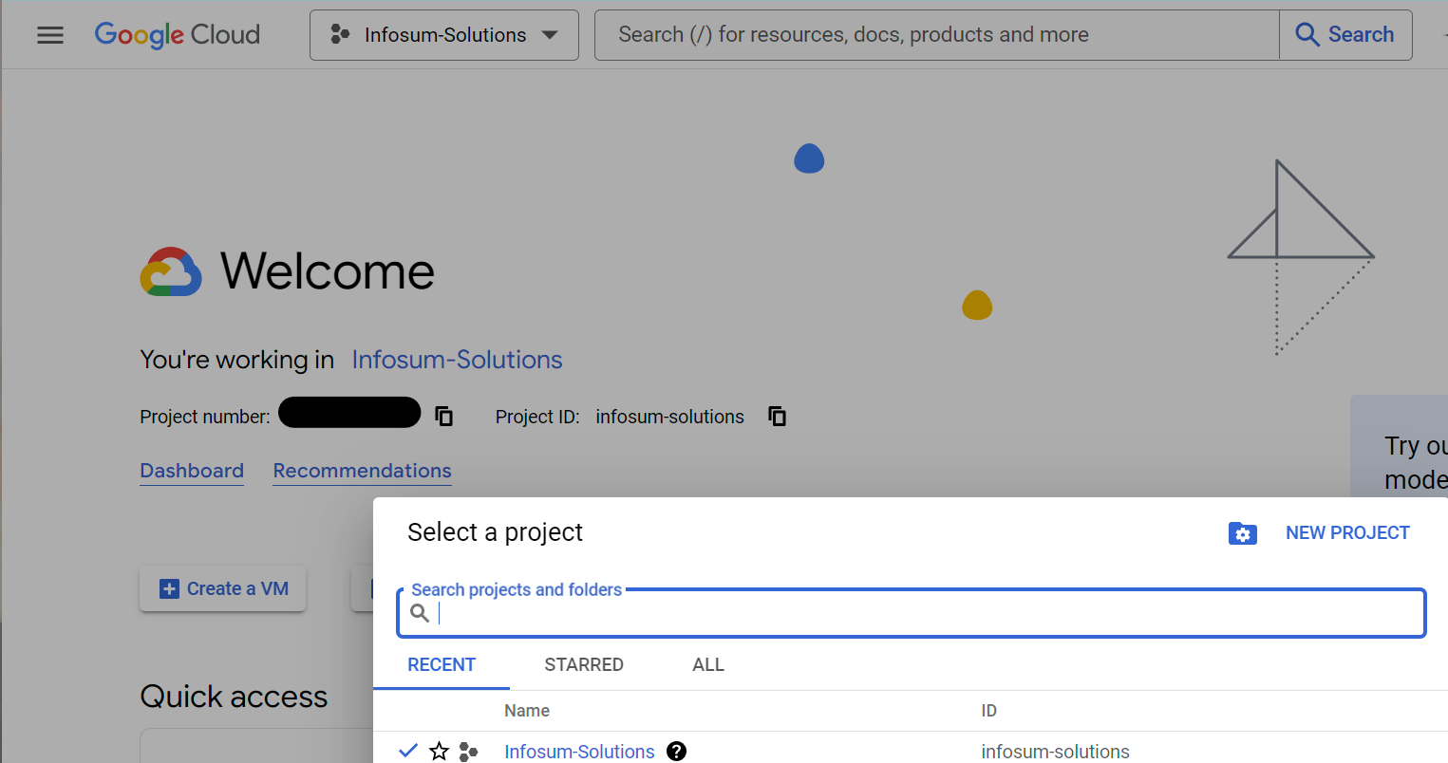
Task: Click the Google Cloud logo
Action: (177, 34)
